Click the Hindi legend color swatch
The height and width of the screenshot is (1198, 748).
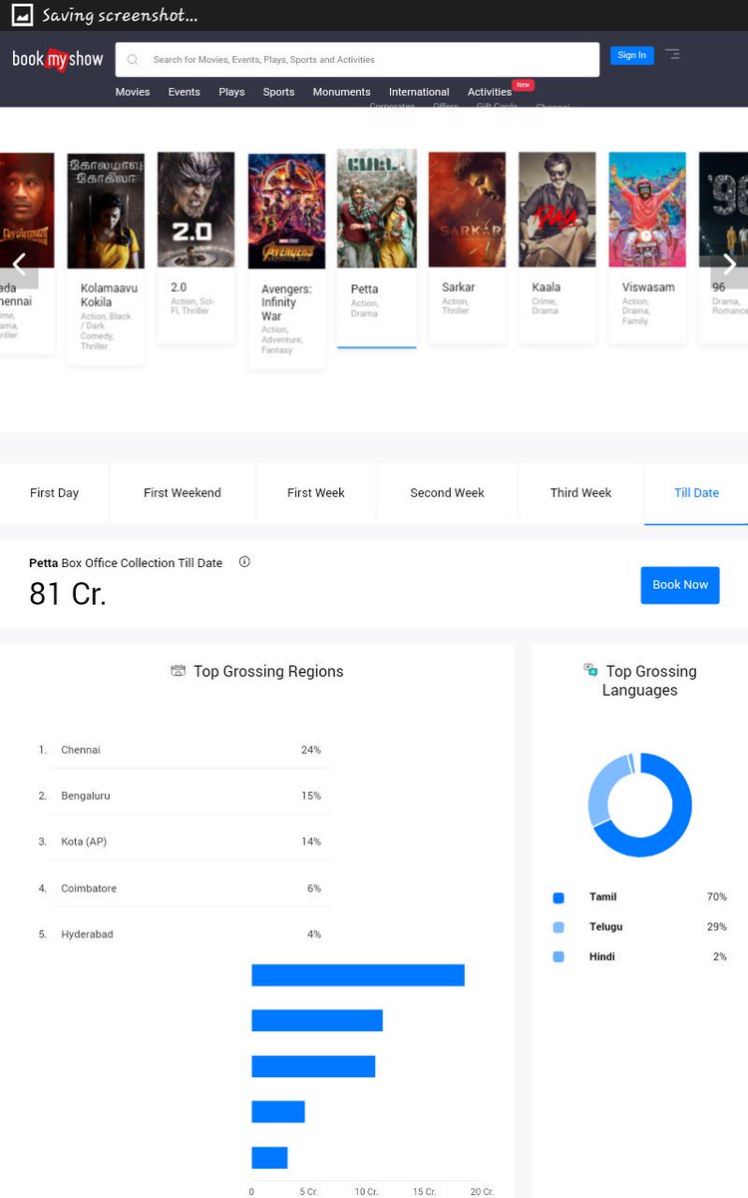point(559,957)
